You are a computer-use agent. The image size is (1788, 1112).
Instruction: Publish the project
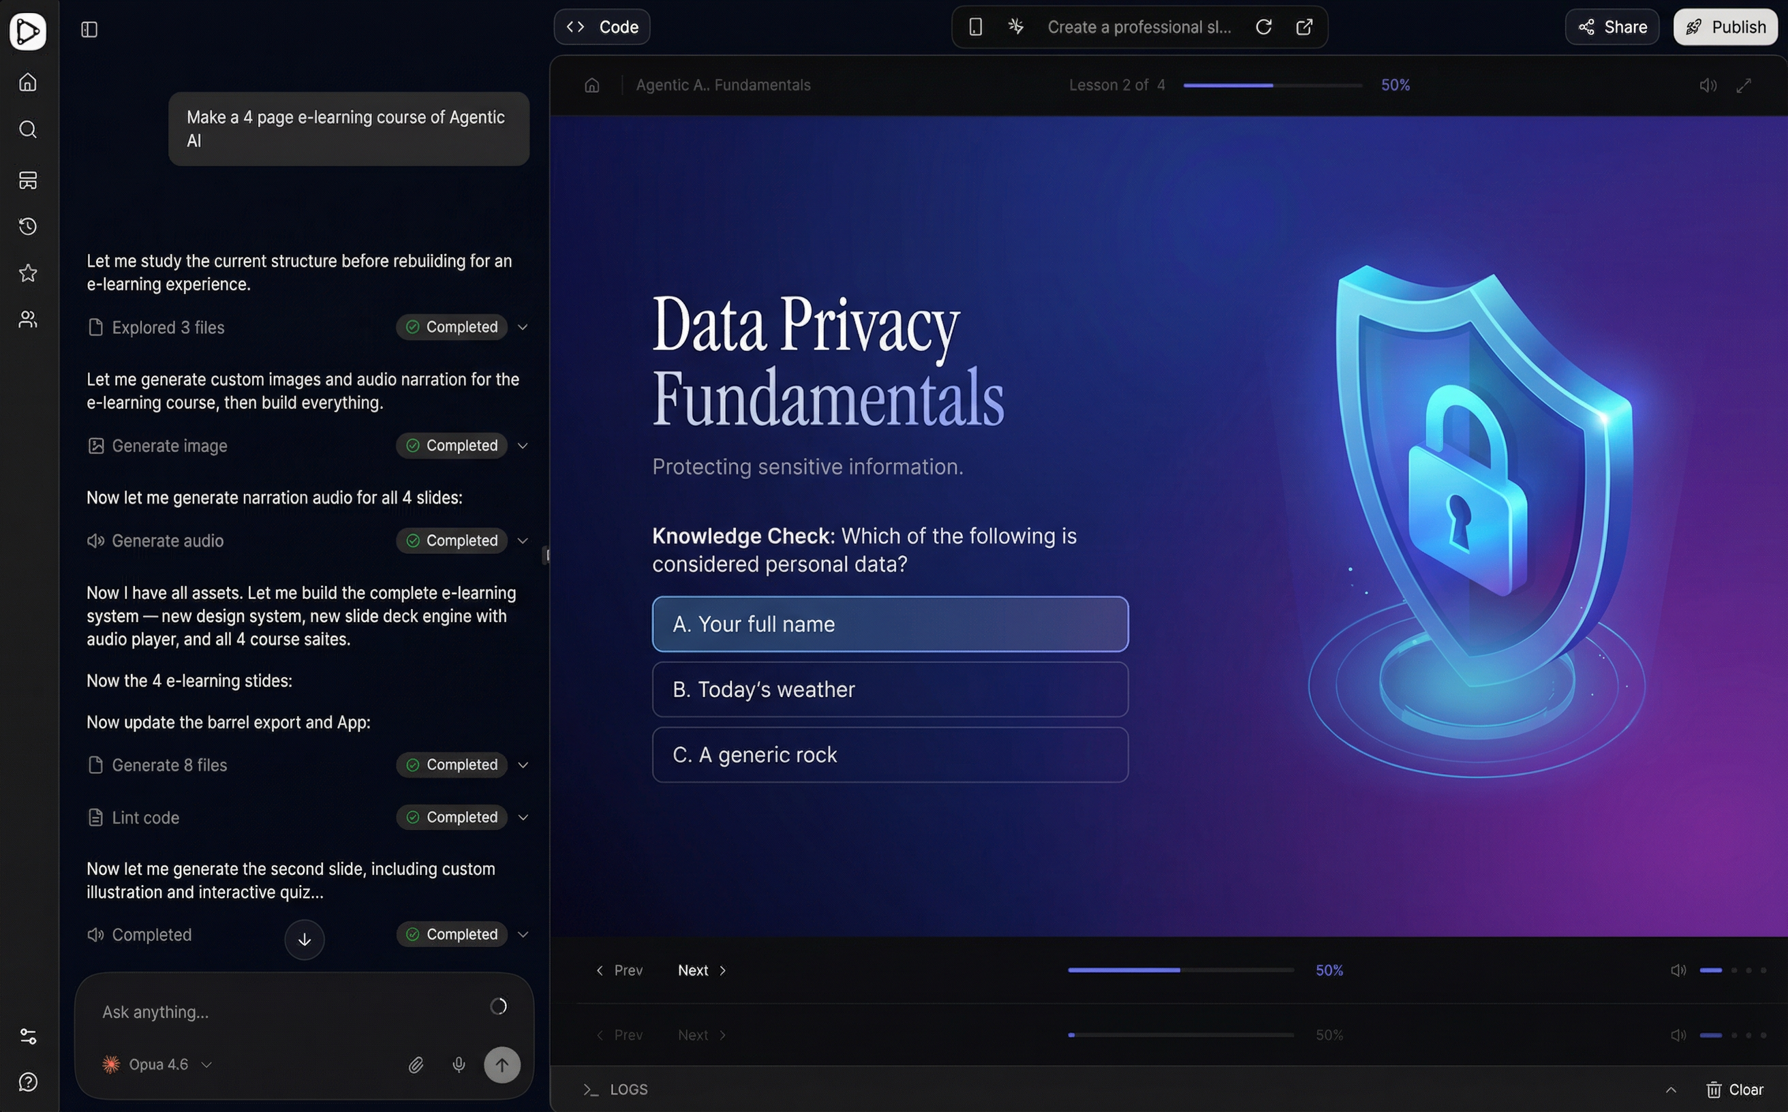coord(1725,27)
